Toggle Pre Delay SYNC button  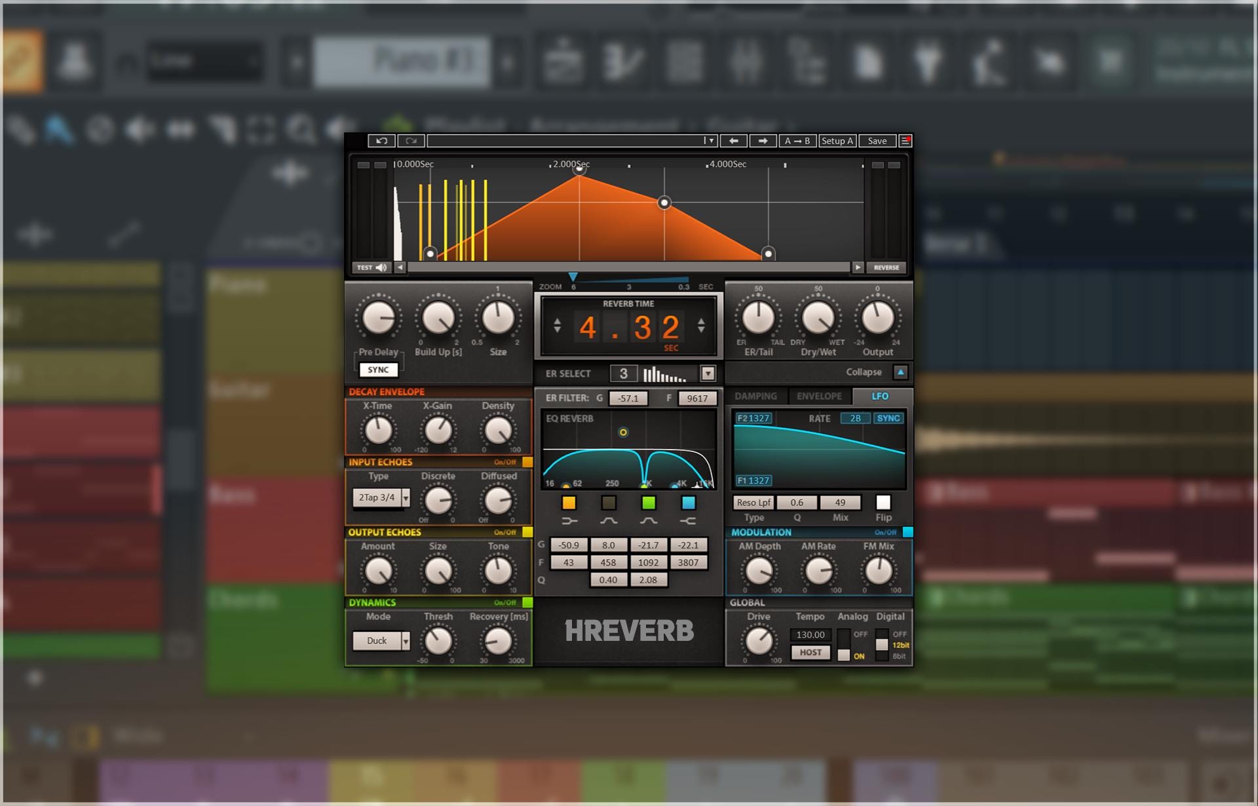[378, 370]
